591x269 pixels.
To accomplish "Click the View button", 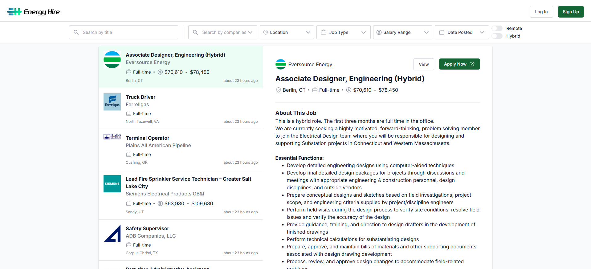I will coord(424,64).
